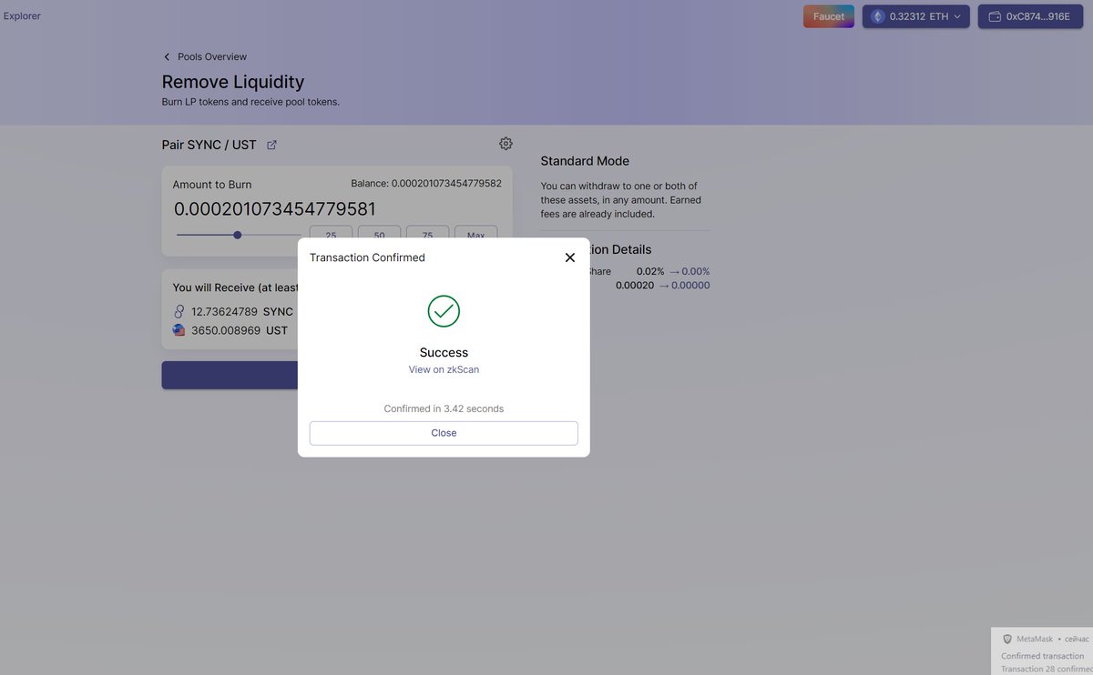Viewport: 1093px width, 675px height.
Task: Click the 0.00020 LP token value
Action: tap(635, 286)
